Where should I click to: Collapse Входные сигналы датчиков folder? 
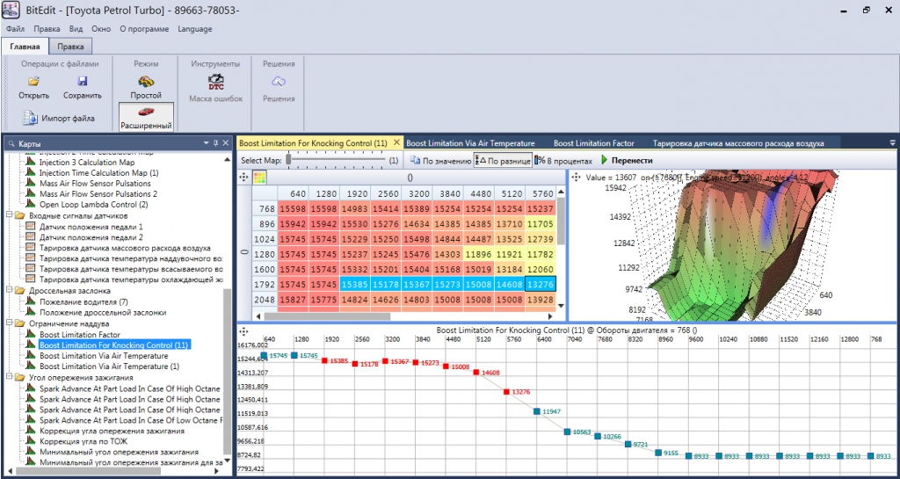click(9, 215)
